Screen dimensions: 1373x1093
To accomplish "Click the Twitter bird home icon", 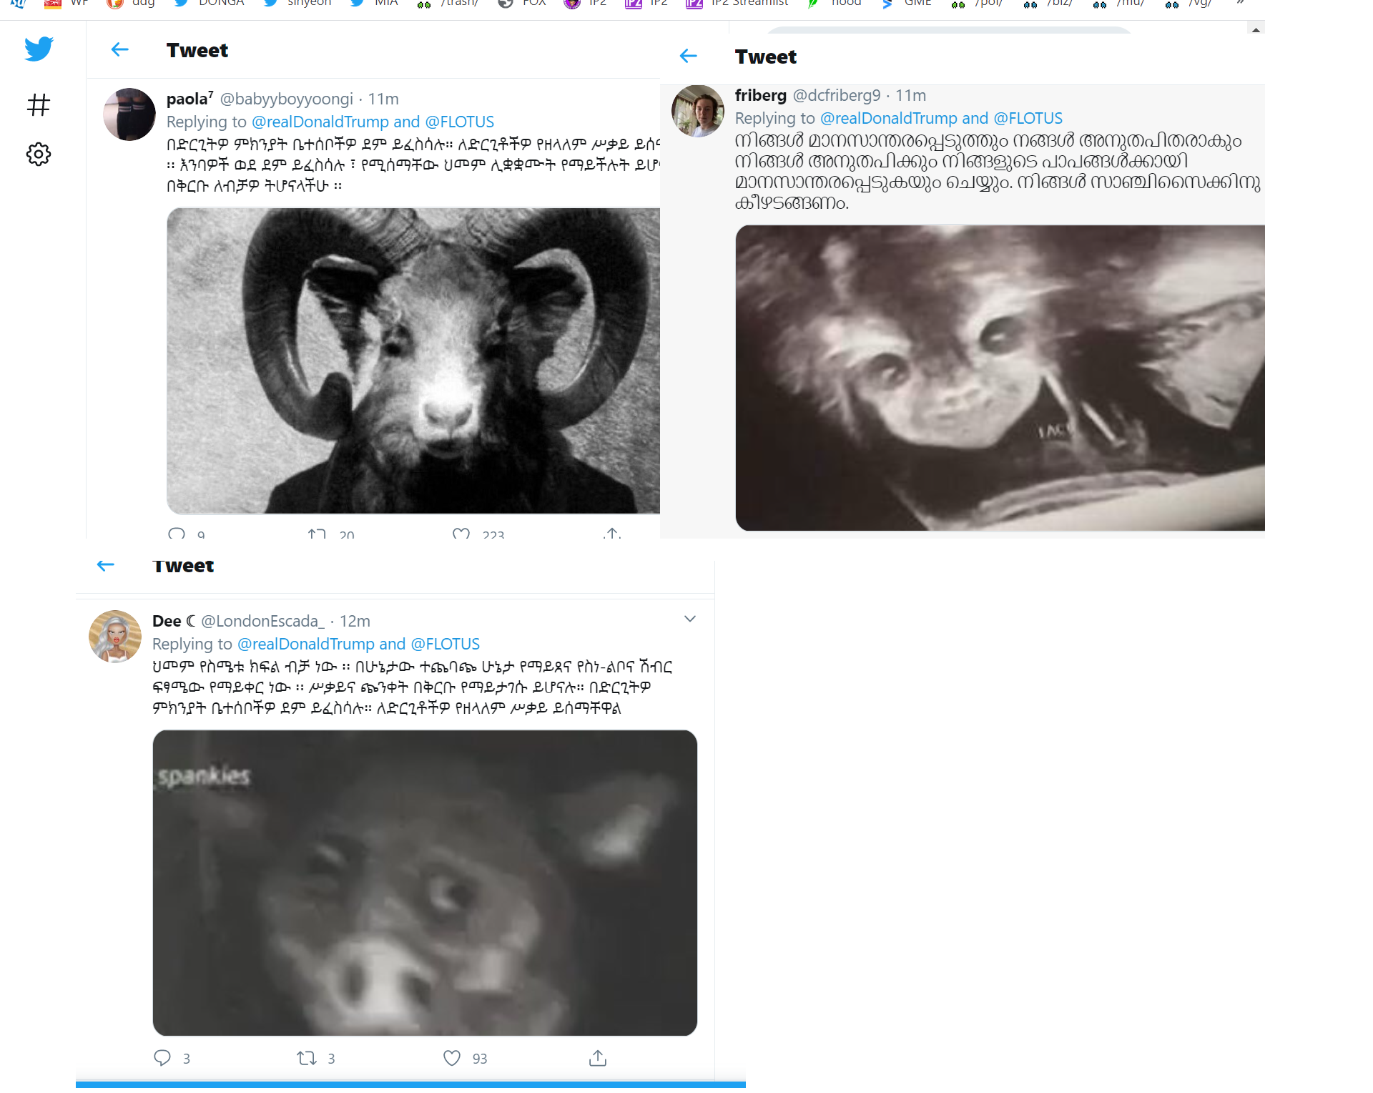I will point(39,49).
